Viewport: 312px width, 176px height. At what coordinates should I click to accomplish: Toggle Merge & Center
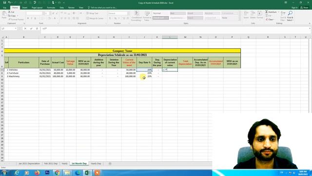pos(95,18)
